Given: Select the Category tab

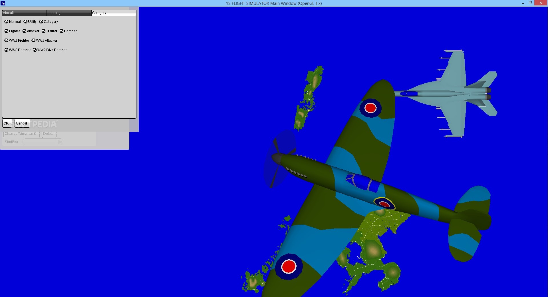Looking at the screenshot, I should [114, 13].
